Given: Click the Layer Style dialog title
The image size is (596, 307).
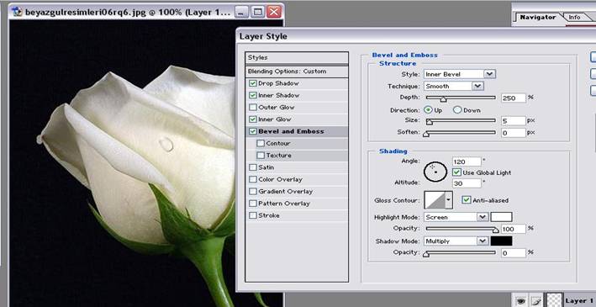Looking at the screenshot, I should pos(263,36).
